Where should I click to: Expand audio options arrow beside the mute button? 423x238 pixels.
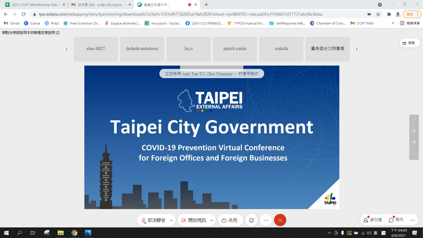(171, 220)
